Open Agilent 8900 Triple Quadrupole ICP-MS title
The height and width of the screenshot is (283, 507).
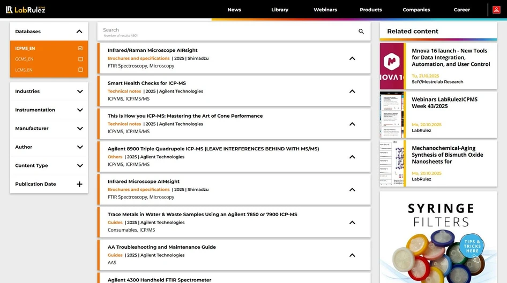tap(213, 149)
